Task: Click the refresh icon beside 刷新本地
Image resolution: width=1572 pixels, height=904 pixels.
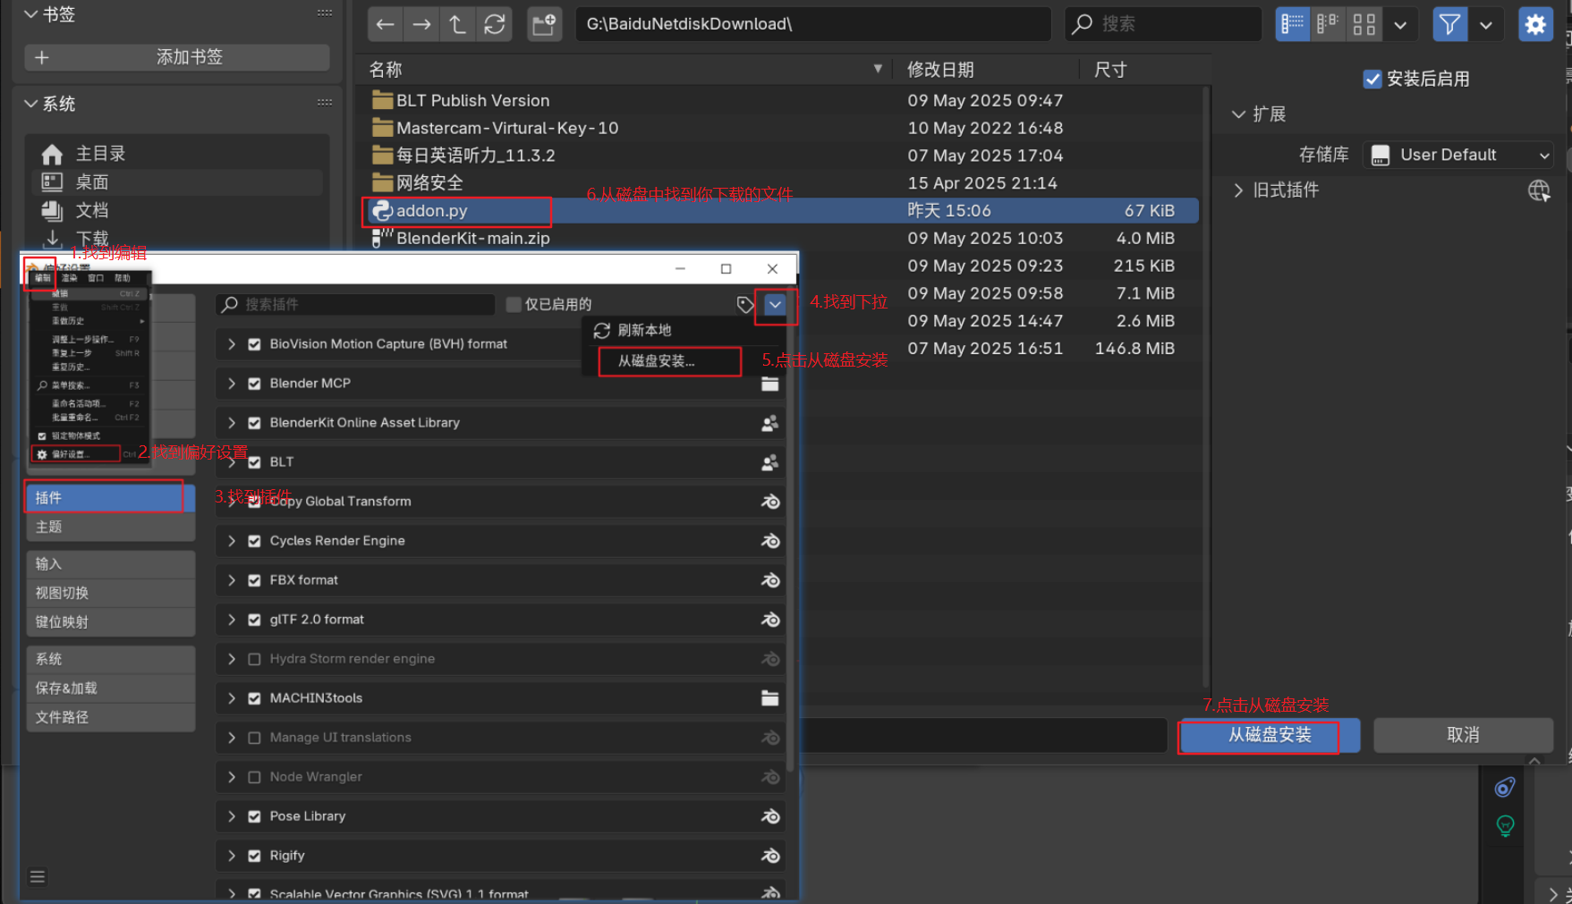Action: coord(602,331)
